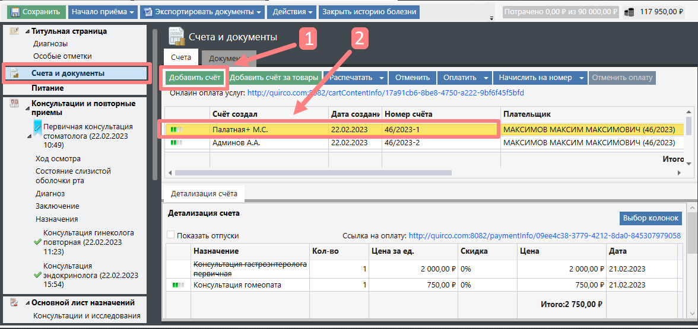The width and height of the screenshot is (698, 329).
Task: Click green status indicator in Админов А.А. row
Action: [x=176, y=143]
